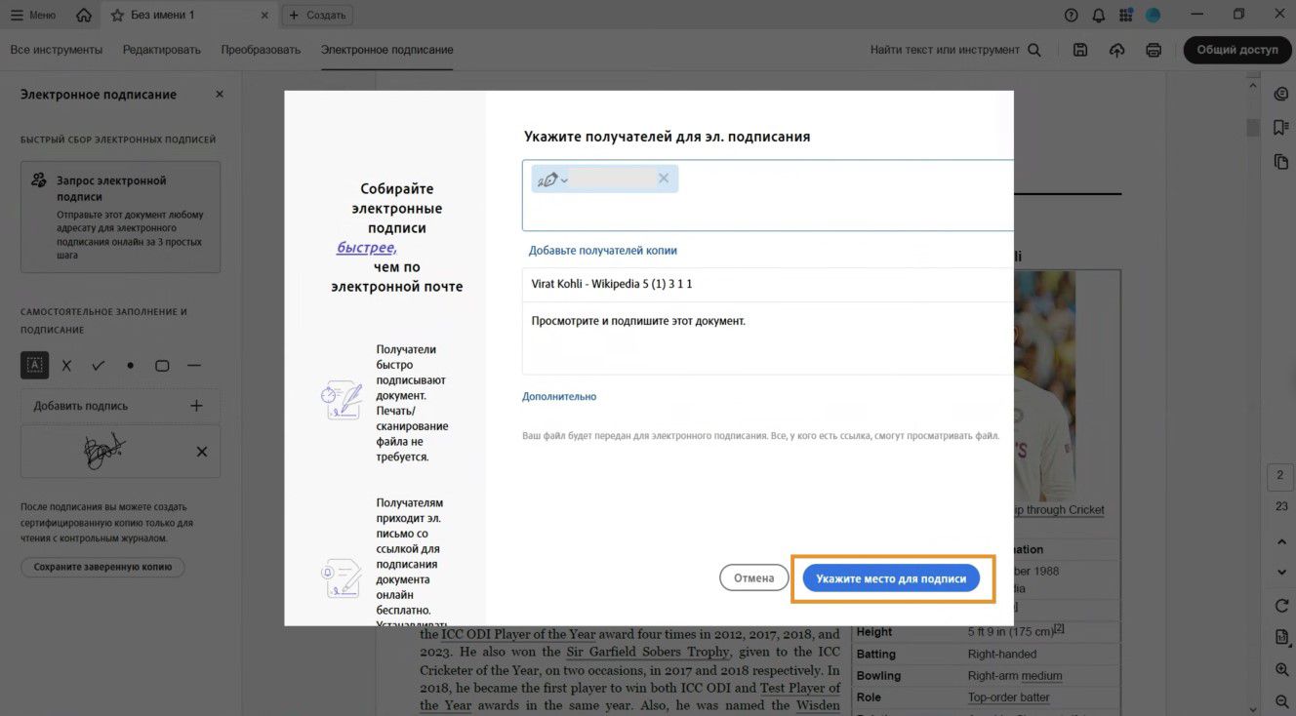Screen dimensions: 1296x716
Task: Open the notifications bell
Action: point(1099,15)
